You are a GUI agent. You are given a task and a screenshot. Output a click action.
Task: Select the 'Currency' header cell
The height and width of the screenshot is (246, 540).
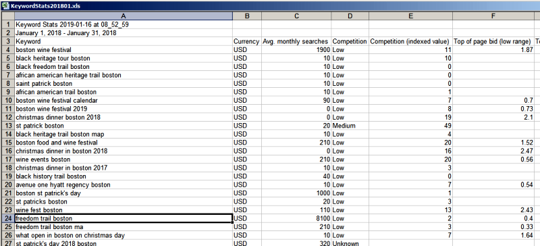coord(247,41)
